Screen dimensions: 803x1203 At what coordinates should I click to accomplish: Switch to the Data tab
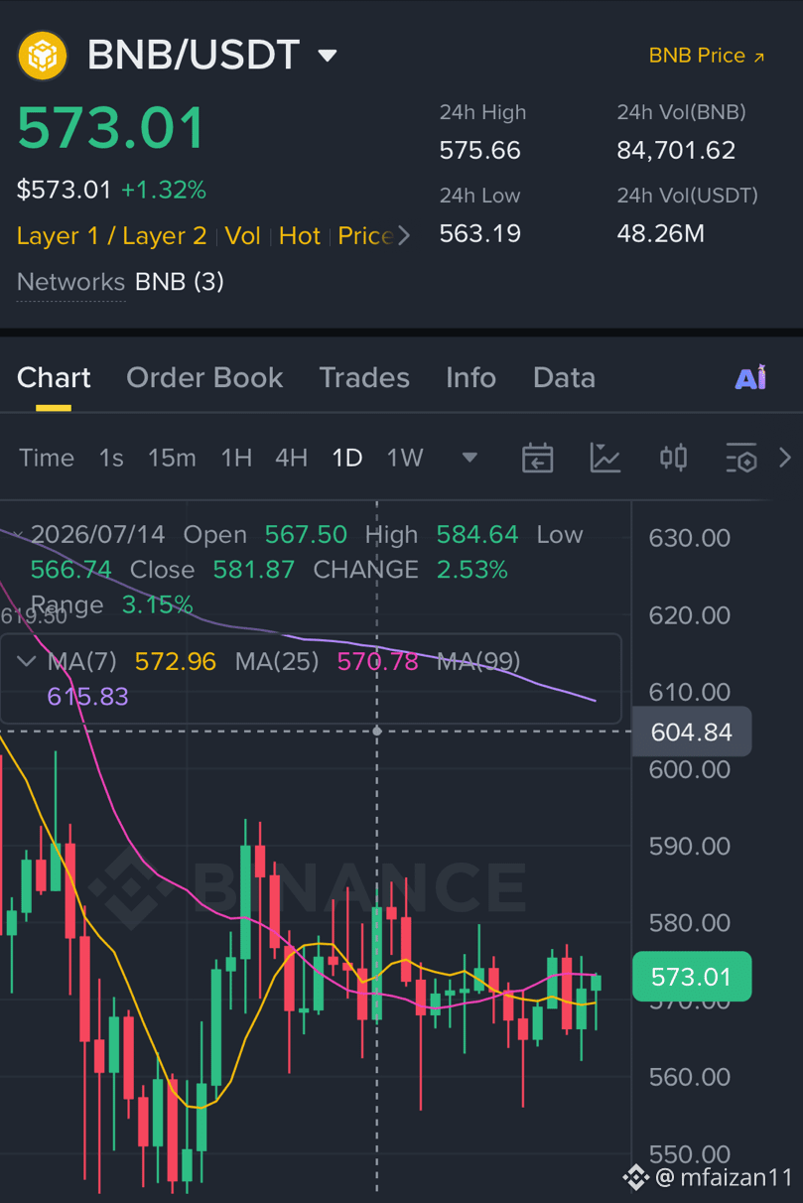click(x=564, y=377)
